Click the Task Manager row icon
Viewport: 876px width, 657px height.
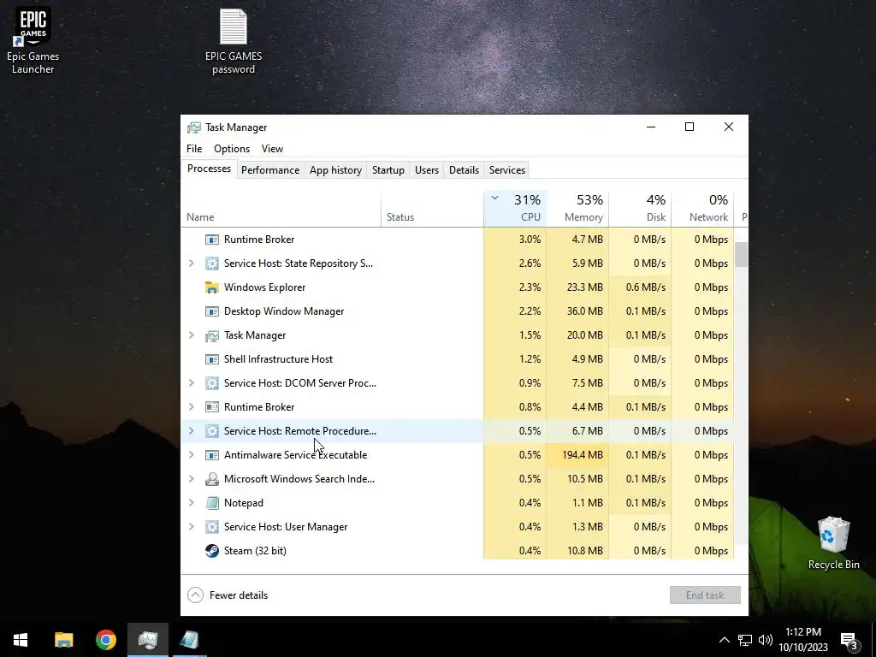click(x=212, y=335)
